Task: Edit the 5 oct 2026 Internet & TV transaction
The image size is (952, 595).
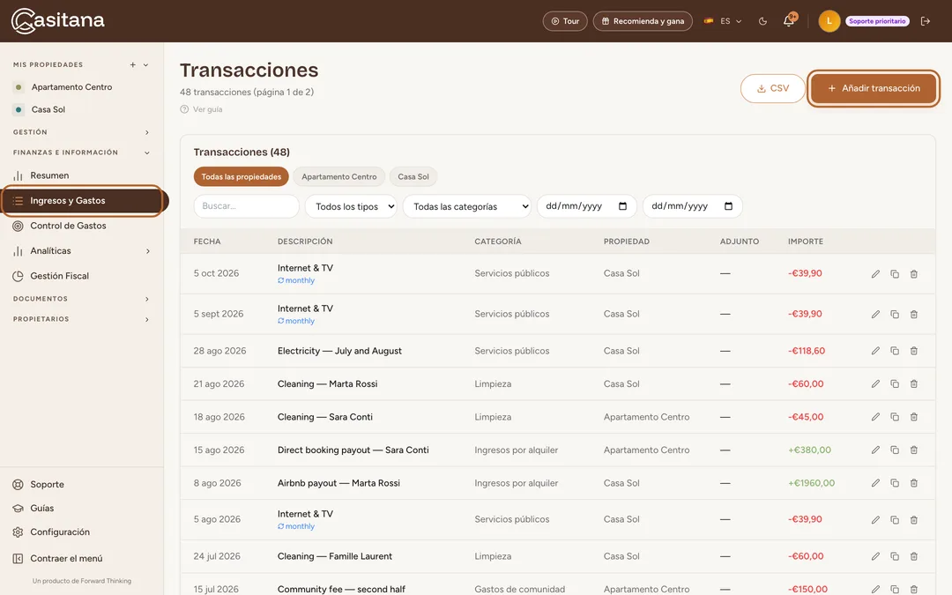Action: pos(875,274)
